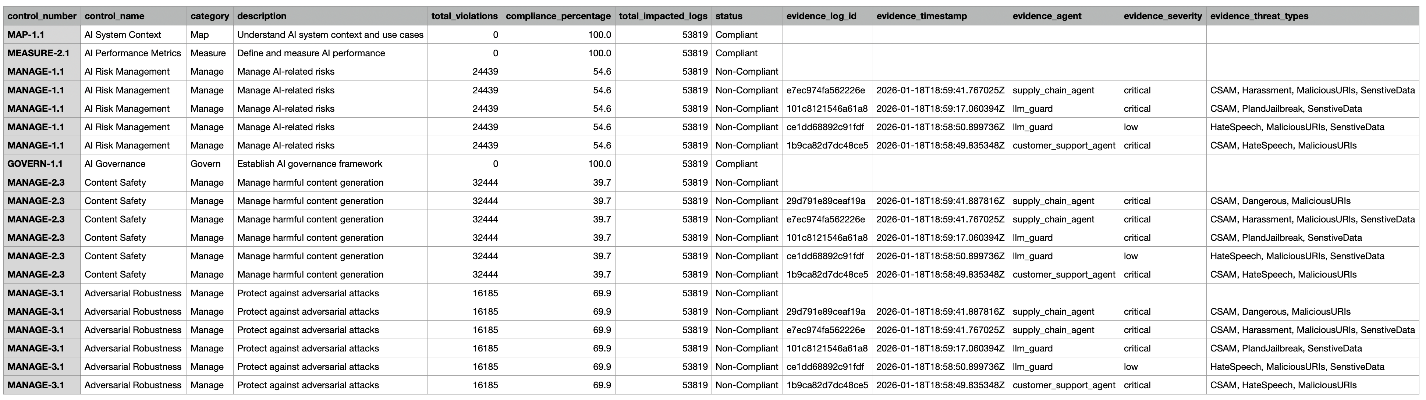1426x400 pixels.
Task: Click the compliance_percentage column header
Action: pos(558,16)
